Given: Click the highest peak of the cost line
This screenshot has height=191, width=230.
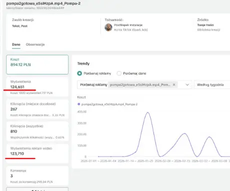Looking at the screenshot, I should [x=147, y=112].
